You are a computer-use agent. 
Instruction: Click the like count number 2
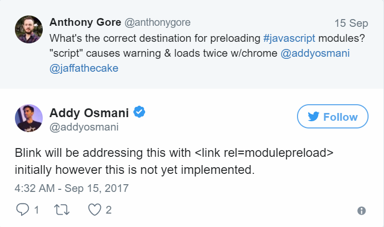[x=109, y=209]
